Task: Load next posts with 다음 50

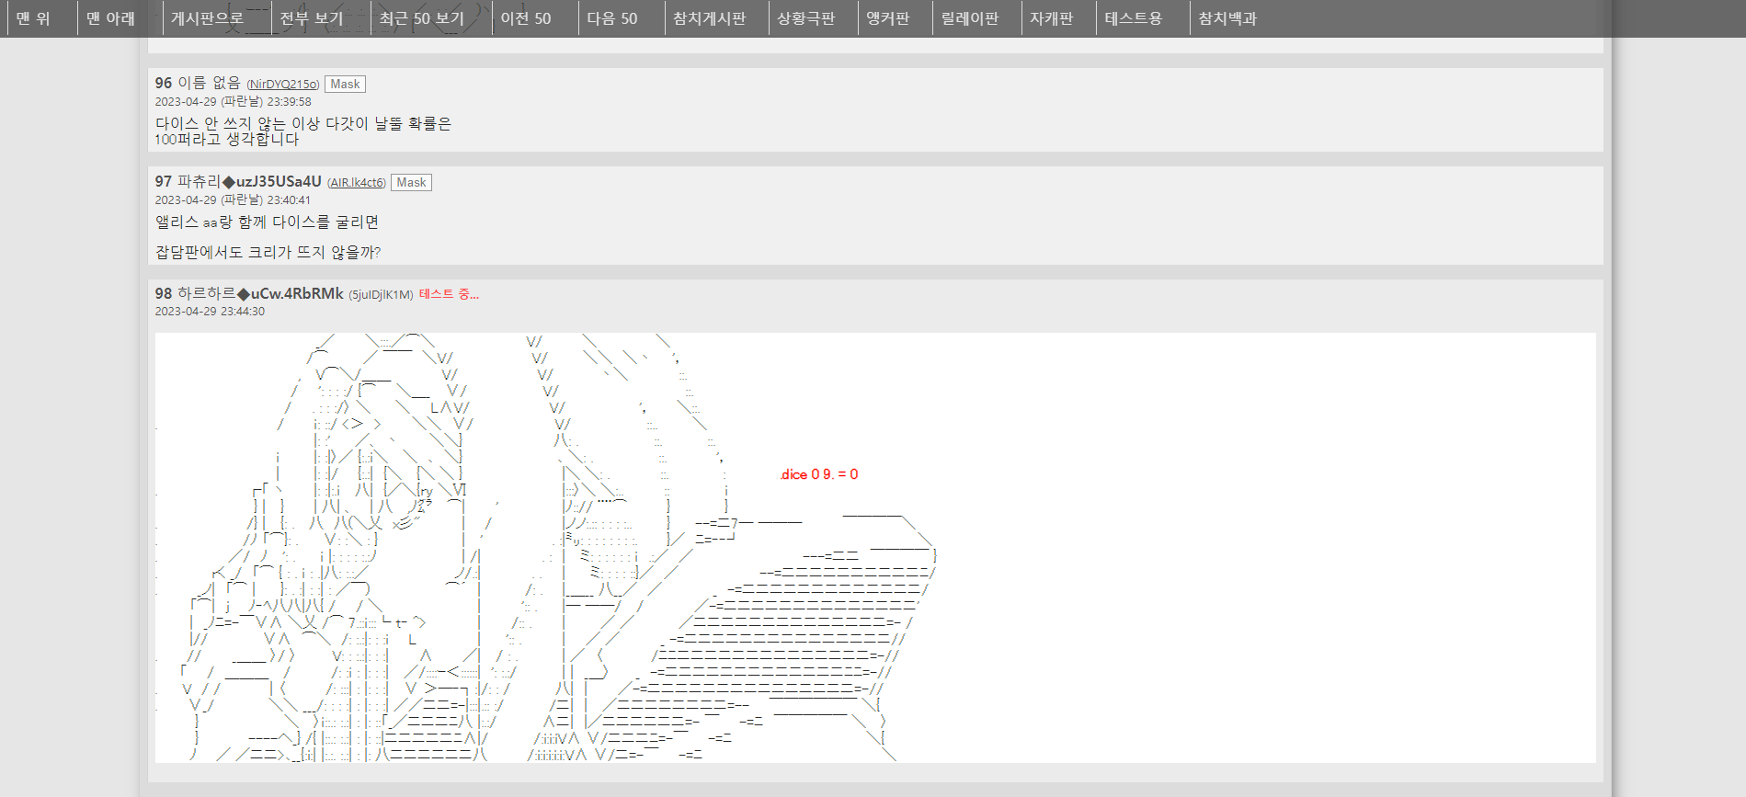Action: click(x=612, y=18)
